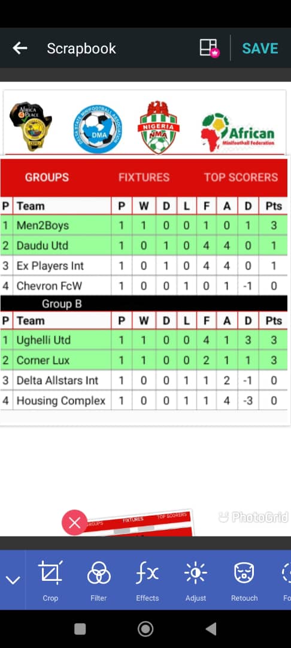
Task: Tap the Android home circle button
Action: [145, 629]
